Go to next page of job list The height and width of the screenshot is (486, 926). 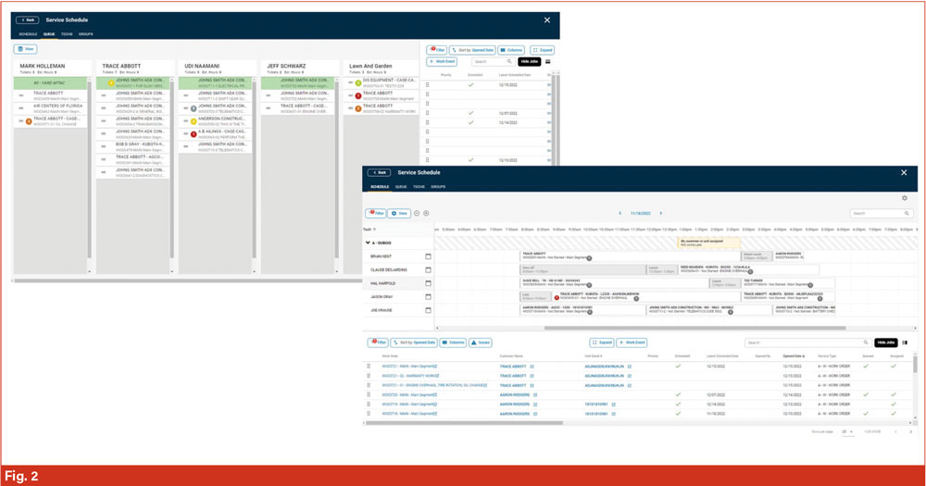(x=910, y=431)
